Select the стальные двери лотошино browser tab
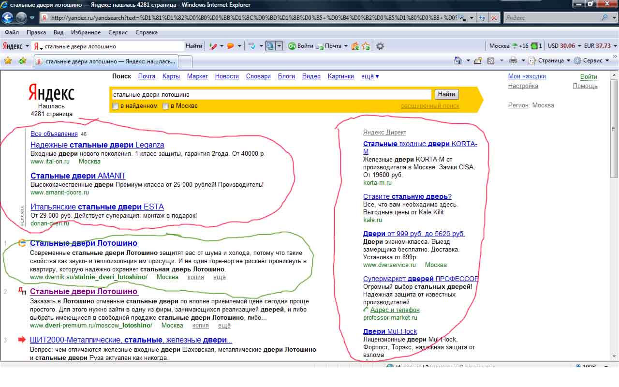 pos(106,61)
